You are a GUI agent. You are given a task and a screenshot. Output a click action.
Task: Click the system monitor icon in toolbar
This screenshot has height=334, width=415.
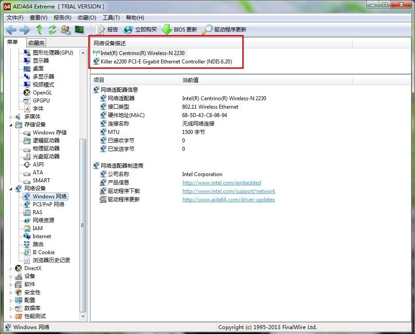[x=79, y=30]
